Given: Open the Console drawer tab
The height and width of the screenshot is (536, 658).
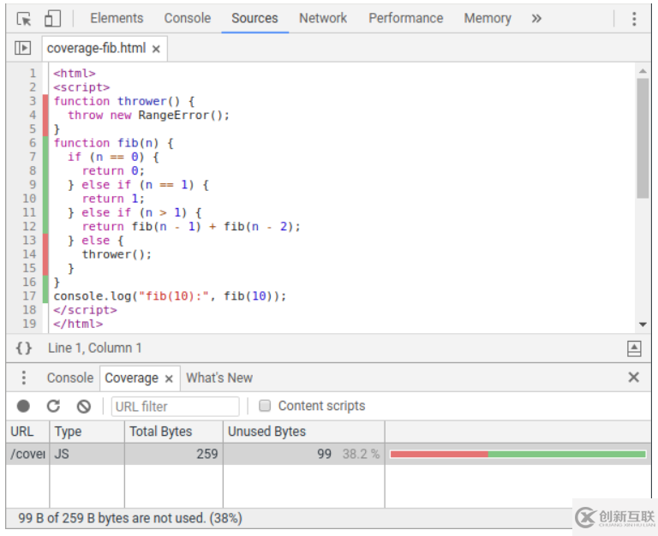Looking at the screenshot, I should pyautogui.click(x=69, y=378).
